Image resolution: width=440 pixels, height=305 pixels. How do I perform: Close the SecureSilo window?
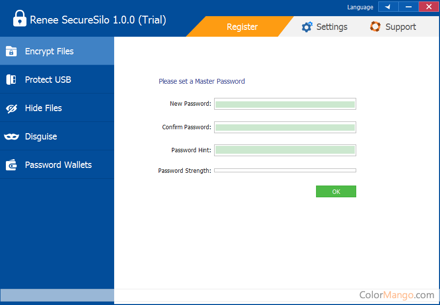(x=429, y=7)
